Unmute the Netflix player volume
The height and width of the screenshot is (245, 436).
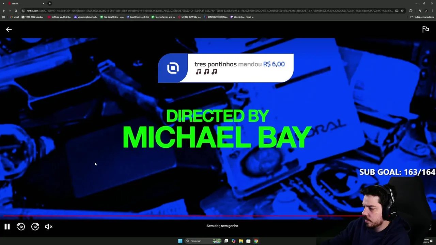coord(49,227)
